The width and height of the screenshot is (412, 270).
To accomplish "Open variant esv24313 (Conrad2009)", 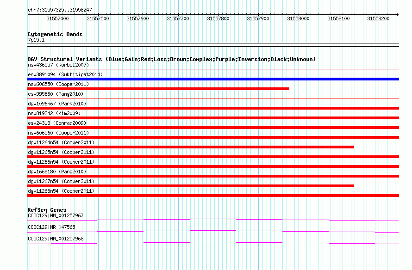I will point(57,123).
